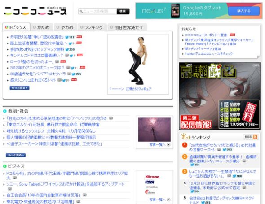This screenshot has height=204, width=265.
Task: Open 30歳過ぎ女性 セクハラ headline
Action: (38, 74)
